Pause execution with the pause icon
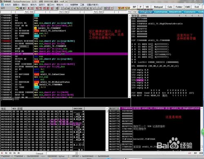 click(x=32, y=8)
